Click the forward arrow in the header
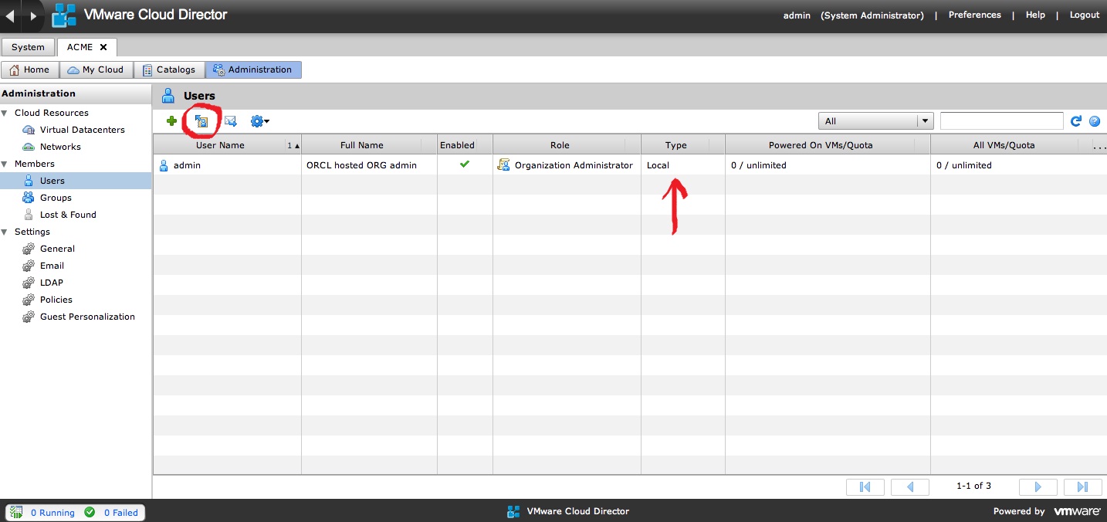This screenshot has height=522, width=1107. [32, 15]
